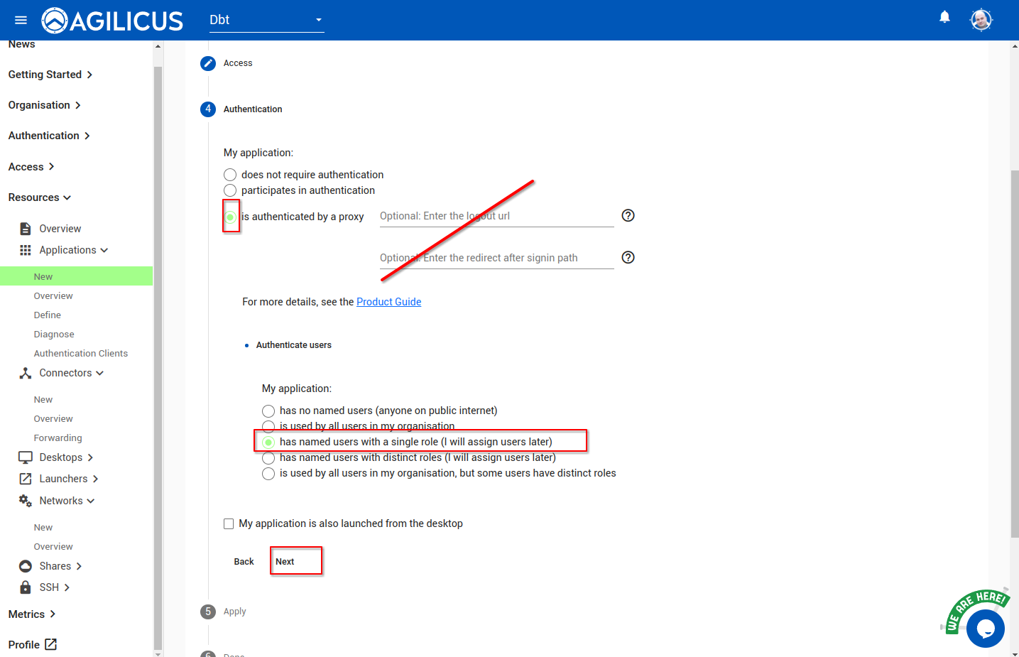This screenshot has height=657, width=1019.
Task: Open Authentication Clients in sidebar
Action: pos(81,354)
